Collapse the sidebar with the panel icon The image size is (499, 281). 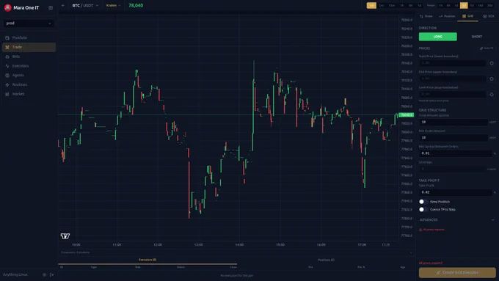tap(51, 7)
